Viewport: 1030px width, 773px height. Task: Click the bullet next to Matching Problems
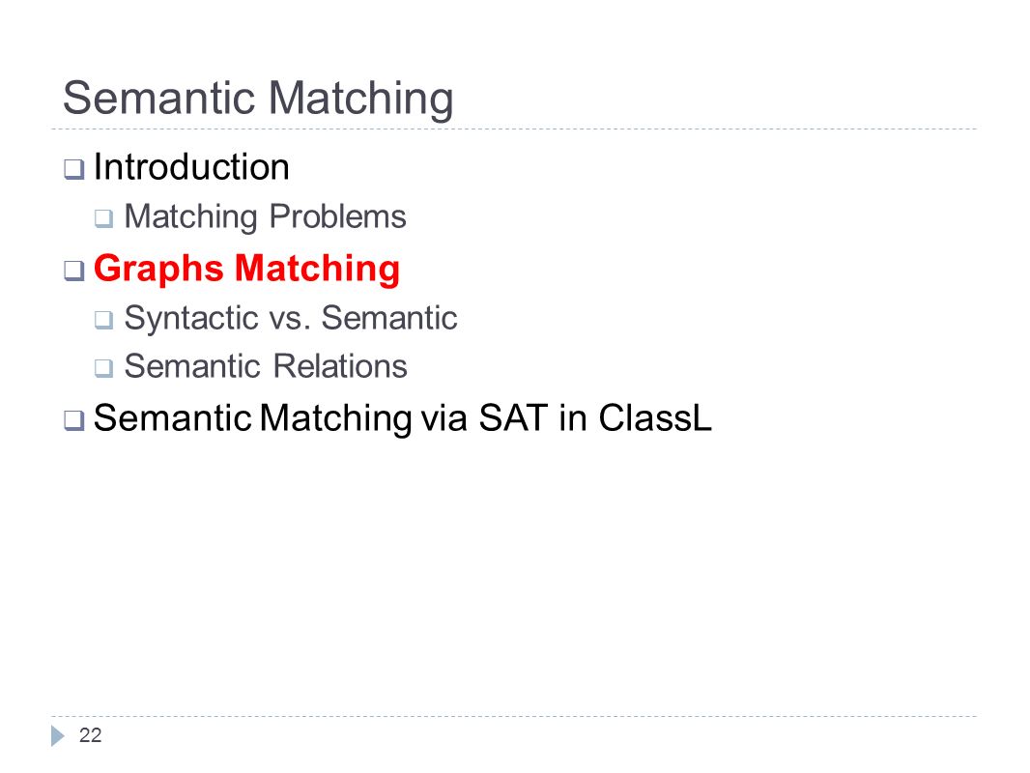click(103, 218)
